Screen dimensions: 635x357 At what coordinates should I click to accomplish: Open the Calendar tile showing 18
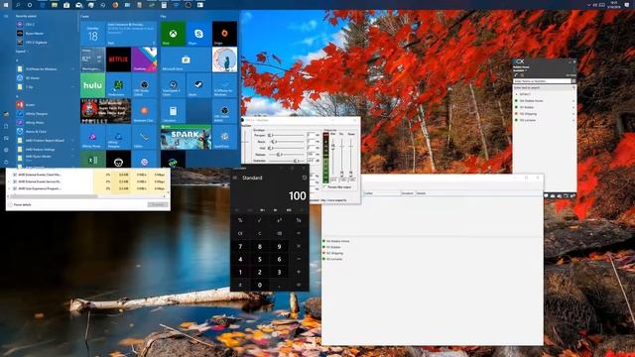92,34
